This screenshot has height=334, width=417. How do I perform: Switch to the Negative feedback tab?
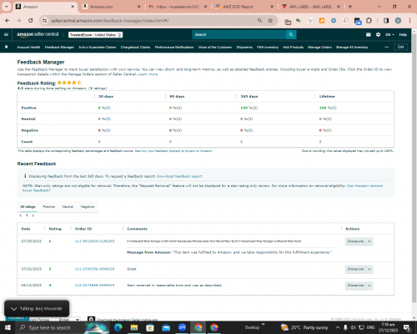coord(88,207)
